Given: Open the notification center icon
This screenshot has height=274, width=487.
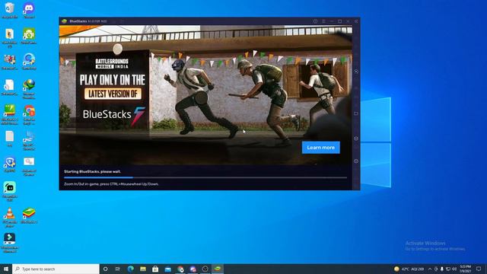Looking at the screenshot, I should point(479,269).
